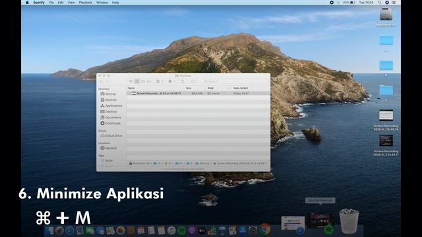Switch Finder to list view
The image size is (422, 237).
click(136, 81)
